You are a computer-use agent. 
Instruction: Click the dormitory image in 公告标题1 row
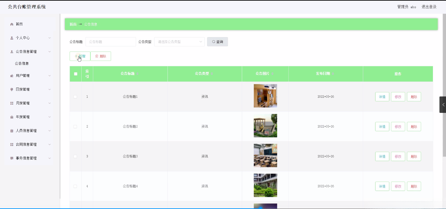(x=265, y=96)
